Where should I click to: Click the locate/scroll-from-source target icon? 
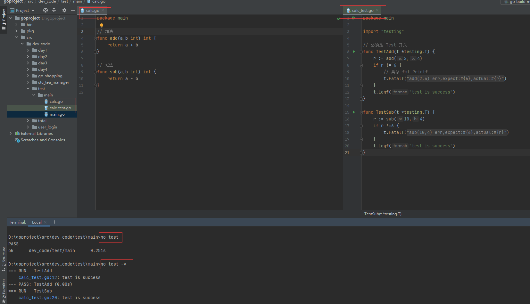click(x=46, y=10)
